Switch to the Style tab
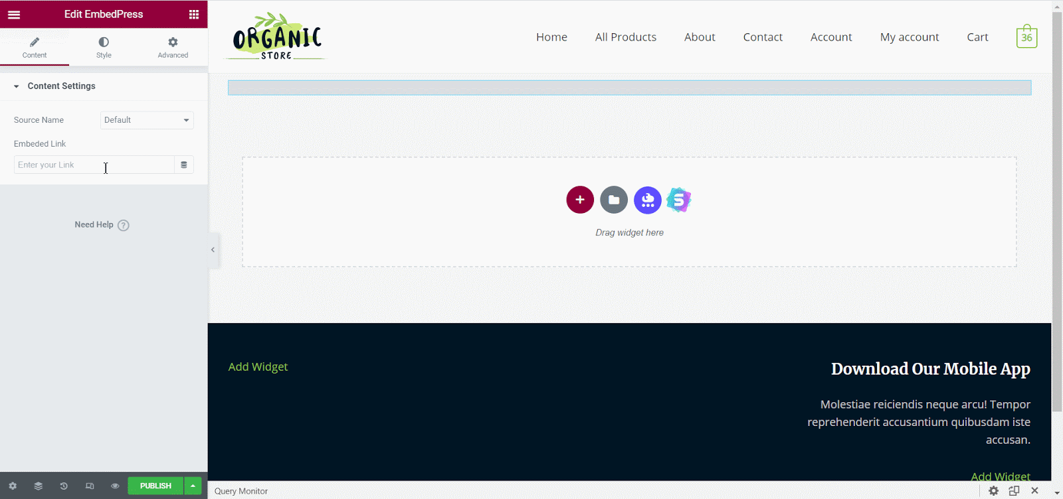Screen dimensions: 1063x499 pos(104,47)
